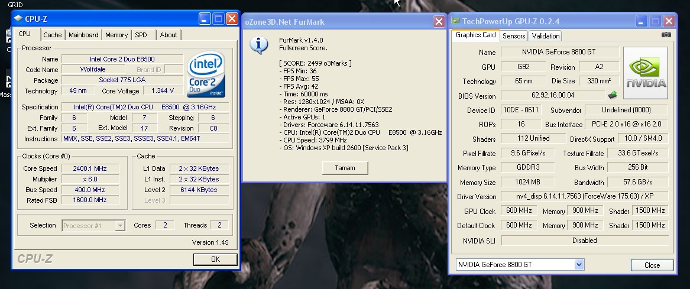Click the Memory Size field 1024 MB
Viewport: 690px width, 289px height.
(527, 181)
